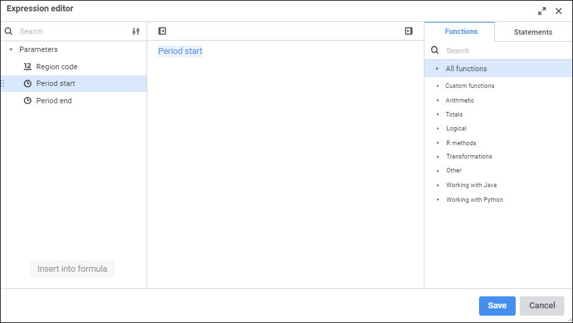Click the clock icon next to Period end
Image resolution: width=573 pixels, height=323 pixels.
[x=27, y=101]
